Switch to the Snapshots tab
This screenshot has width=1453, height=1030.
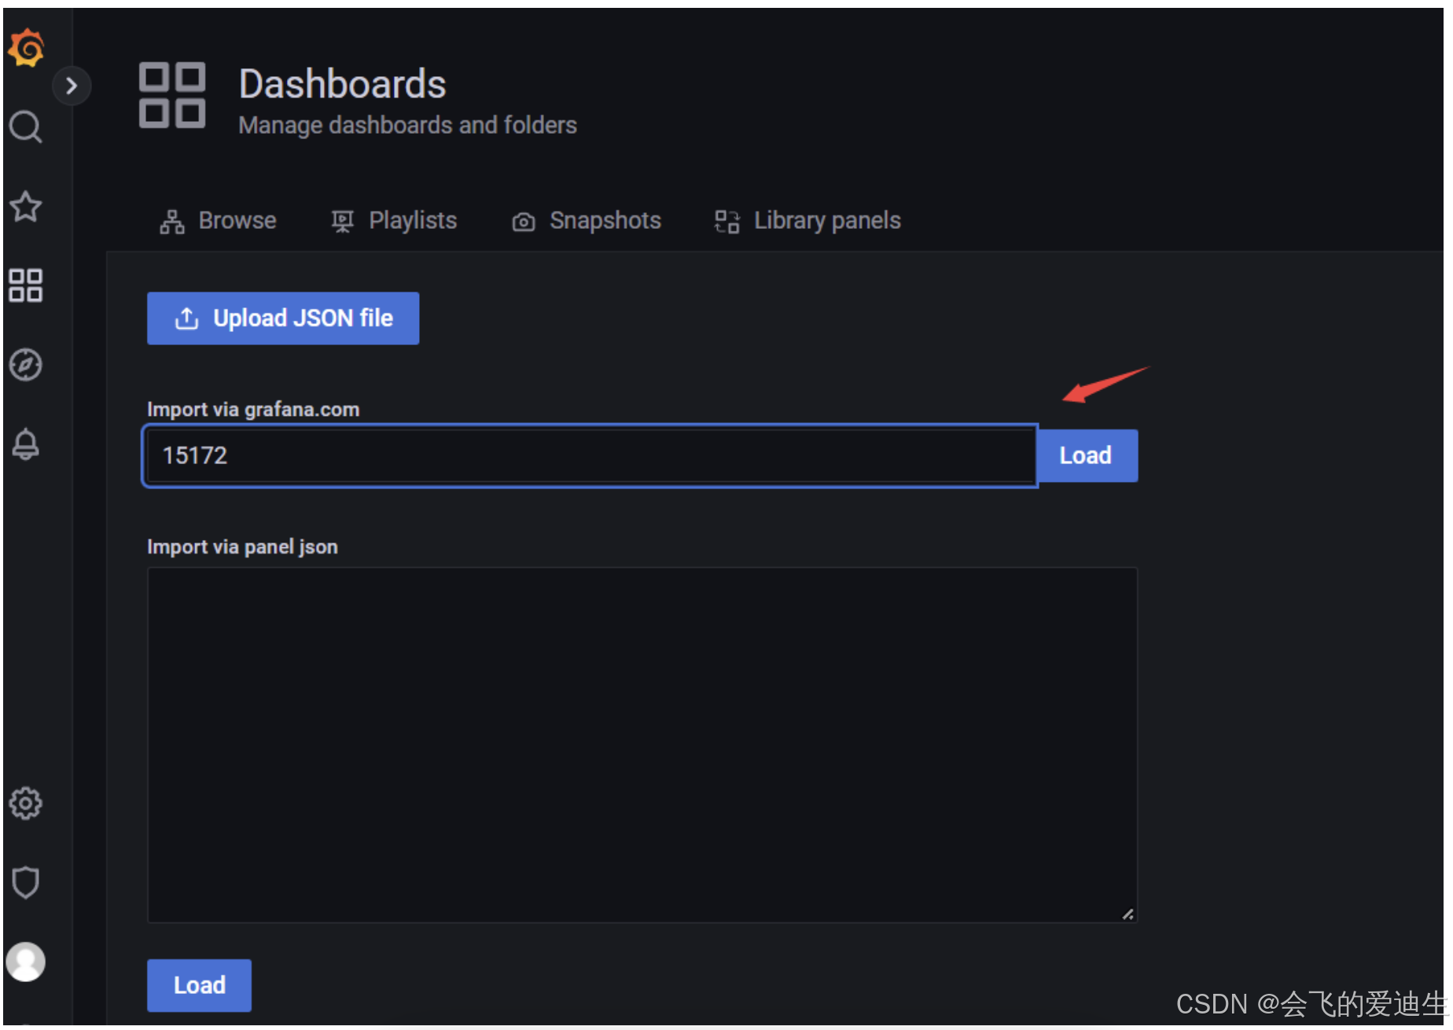(x=587, y=221)
